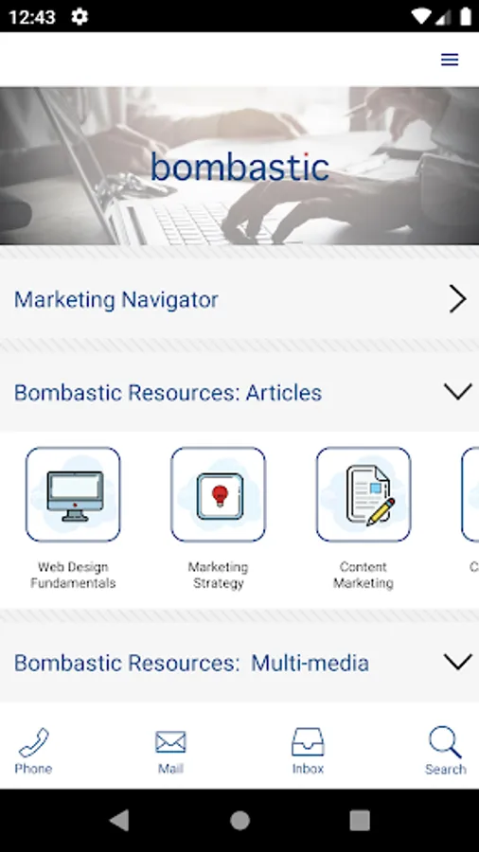
Task: Tap the Search magnifier icon
Action: pyautogui.click(x=445, y=742)
